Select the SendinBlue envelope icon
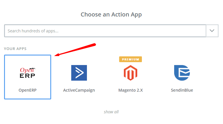The width and height of the screenshot is (223, 124). point(182,73)
